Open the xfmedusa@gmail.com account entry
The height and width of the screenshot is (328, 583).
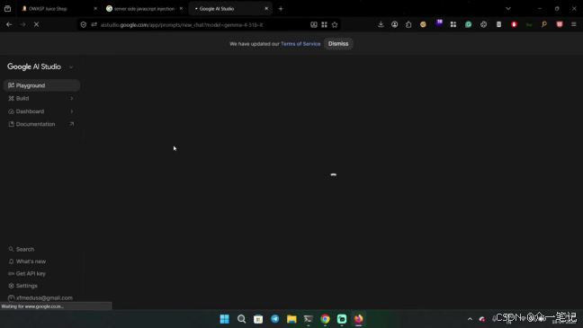click(x=40, y=298)
